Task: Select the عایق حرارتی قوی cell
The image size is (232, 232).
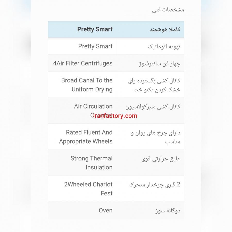Action: (161, 159)
